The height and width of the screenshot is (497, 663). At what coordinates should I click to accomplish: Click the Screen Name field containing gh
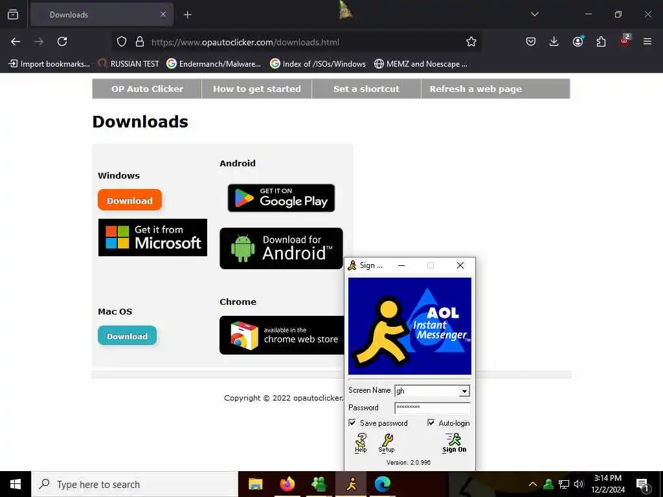pos(427,391)
